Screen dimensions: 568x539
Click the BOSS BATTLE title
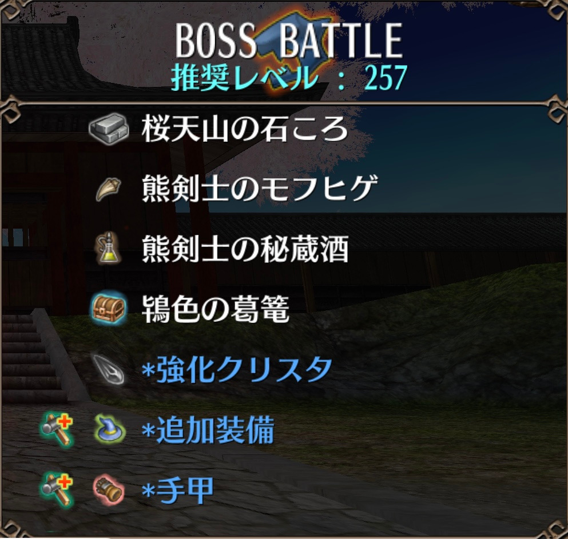[289, 40]
